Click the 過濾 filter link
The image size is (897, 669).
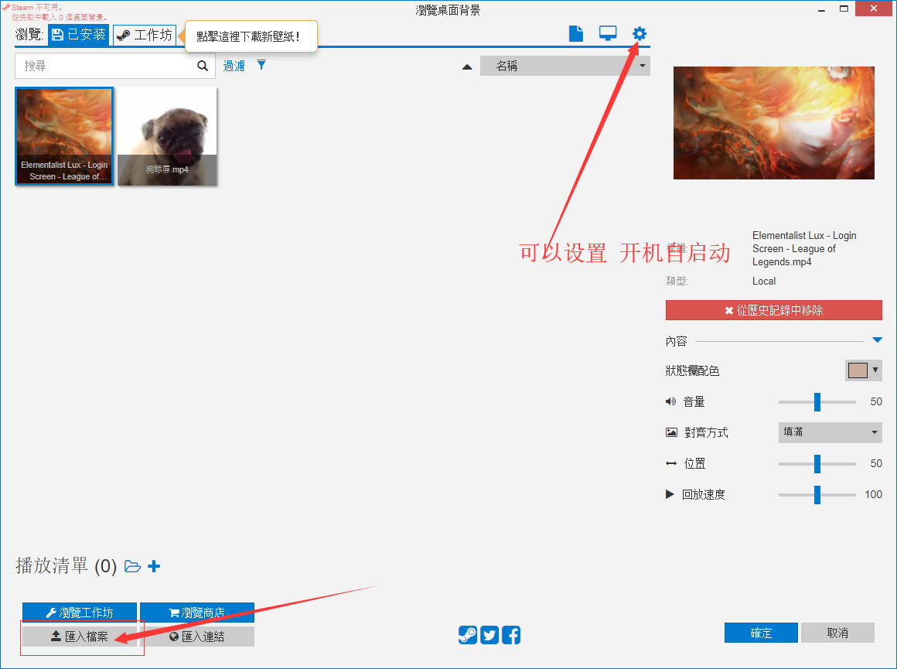234,66
